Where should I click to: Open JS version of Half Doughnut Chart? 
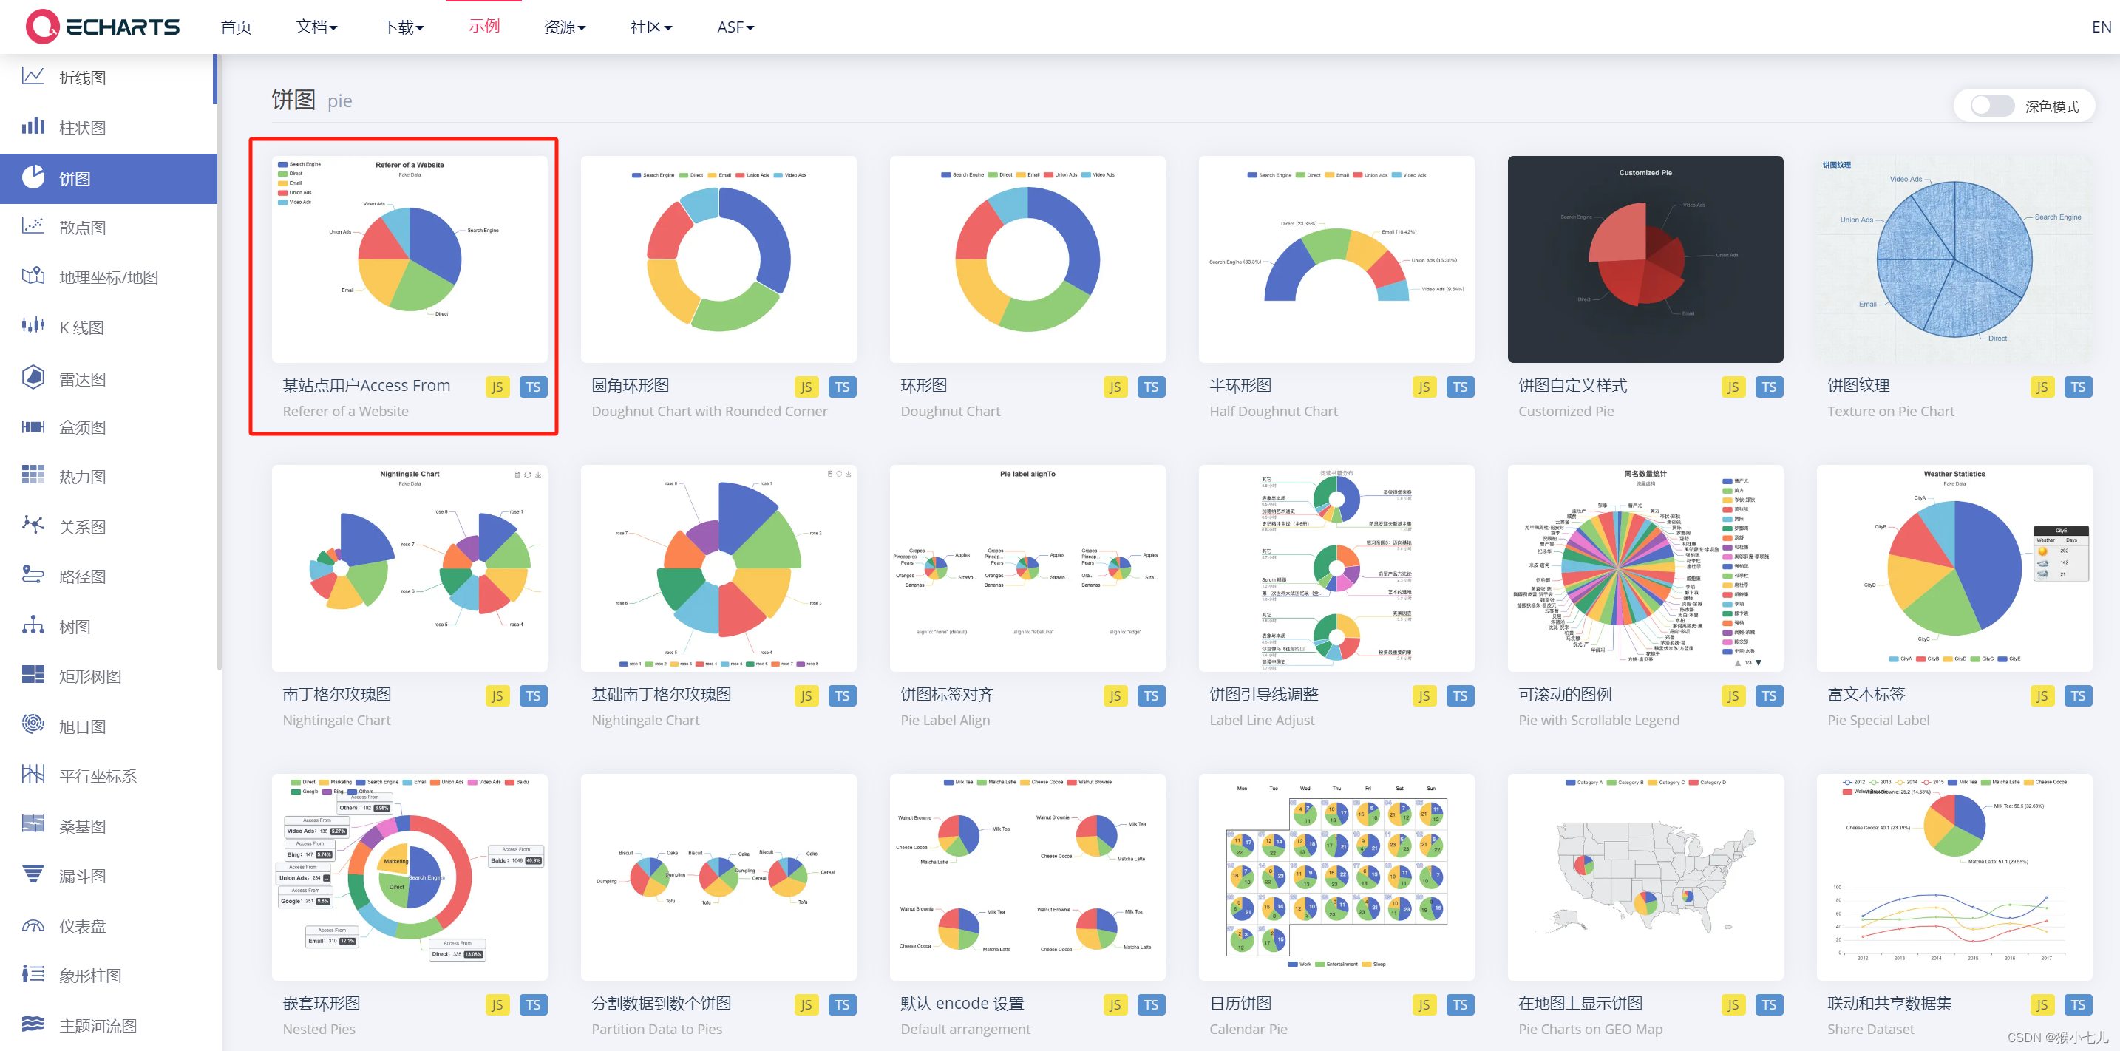[1424, 387]
